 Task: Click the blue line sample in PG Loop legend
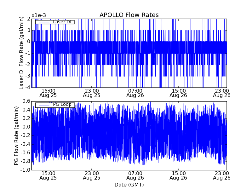[44, 105]
